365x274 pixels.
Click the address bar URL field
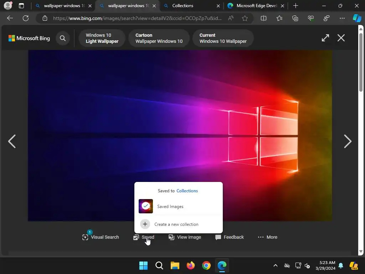pyautogui.click(x=137, y=18)
